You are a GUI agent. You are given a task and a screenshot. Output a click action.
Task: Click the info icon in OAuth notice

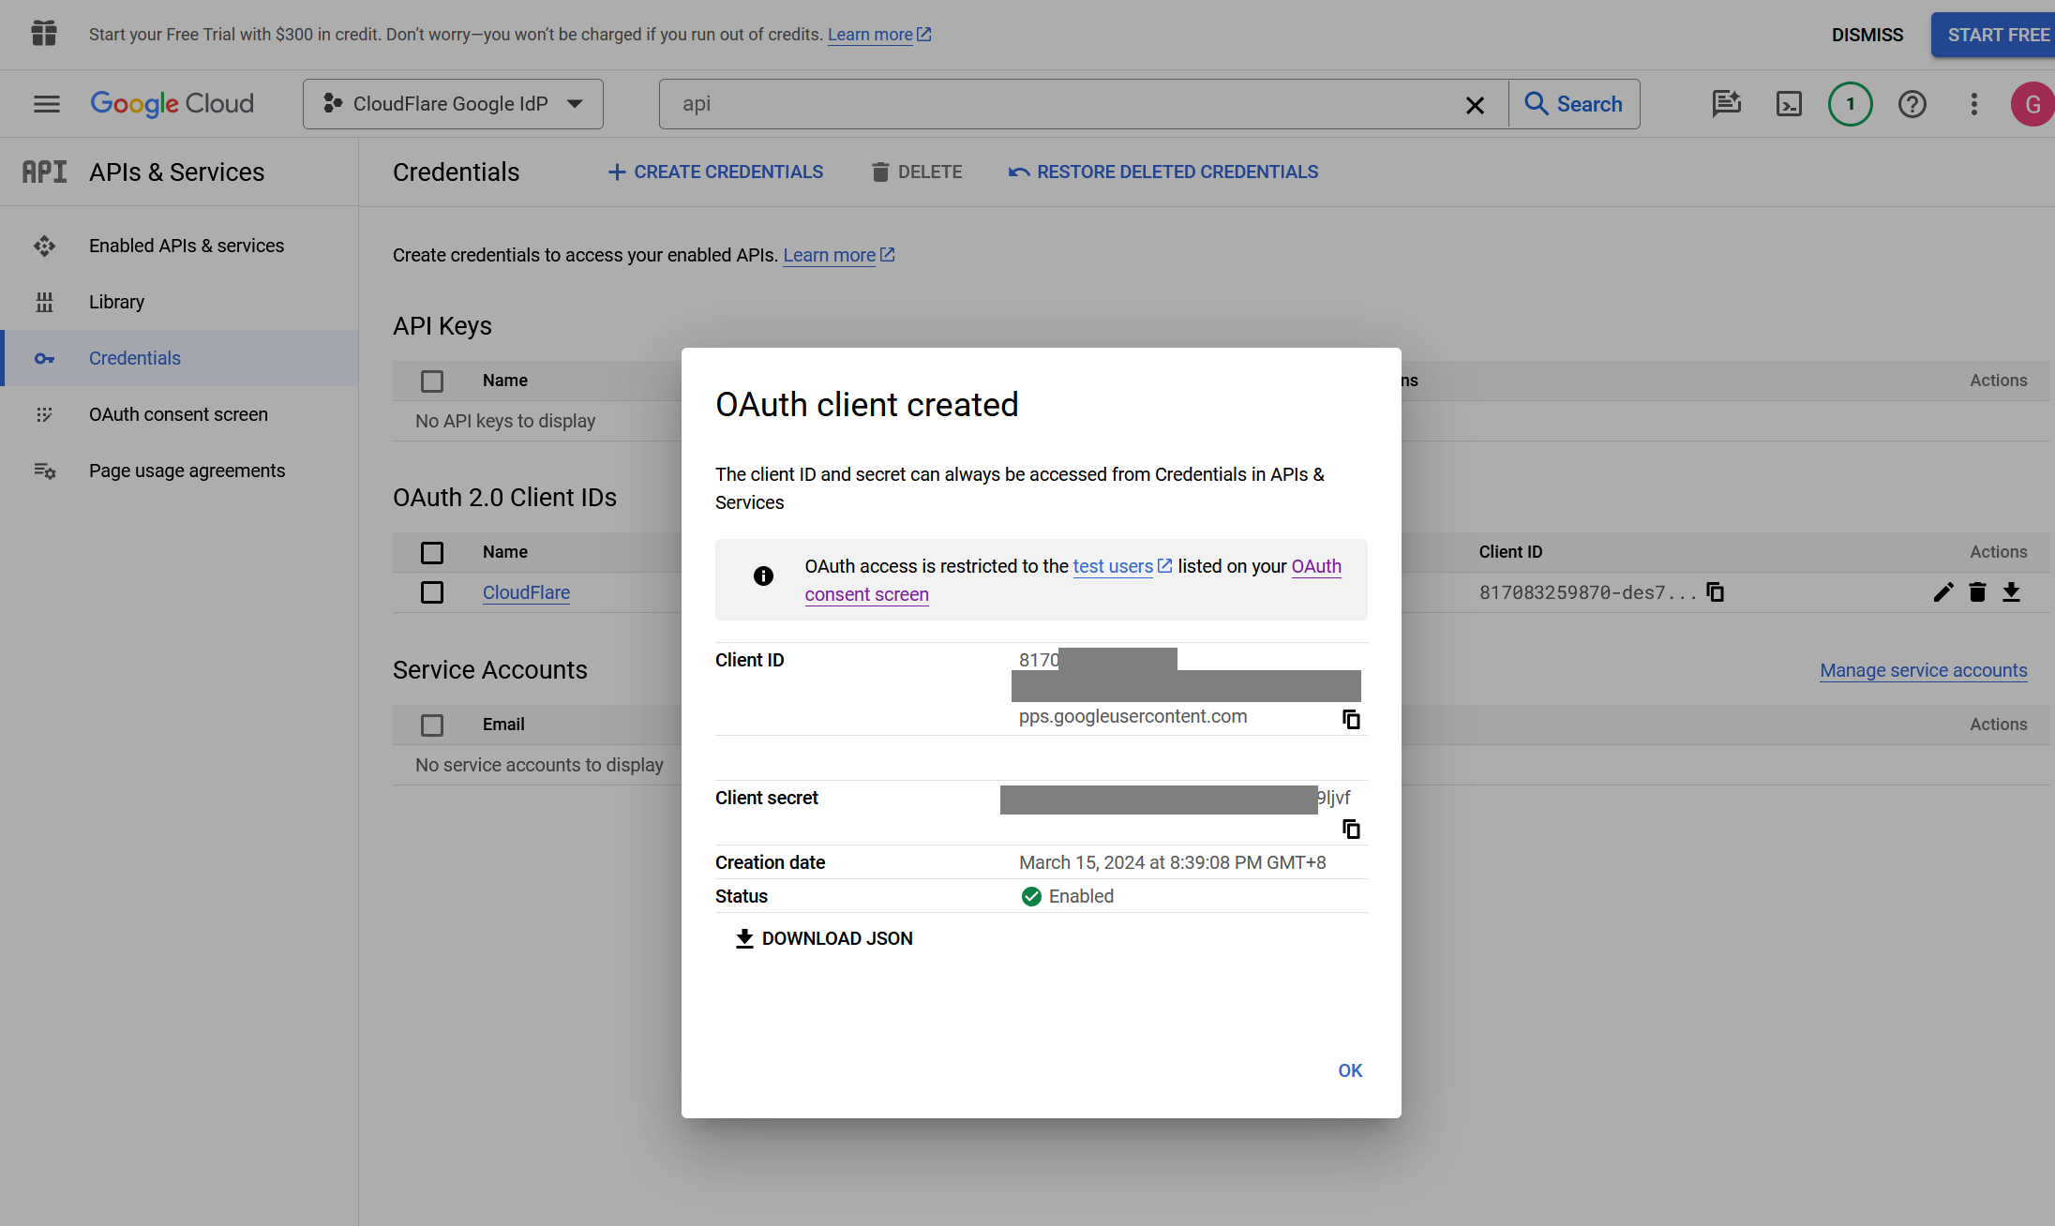[763, 576]
